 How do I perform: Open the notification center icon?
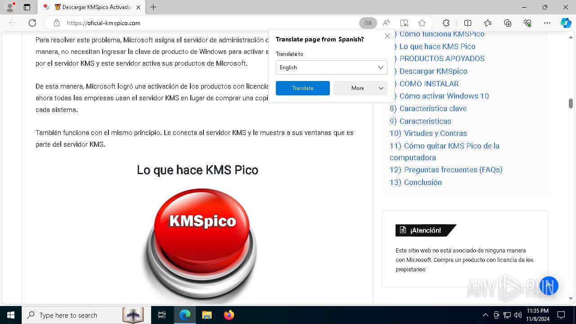(x=561, y=315)
